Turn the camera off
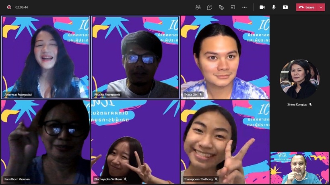 click(262, 7)
